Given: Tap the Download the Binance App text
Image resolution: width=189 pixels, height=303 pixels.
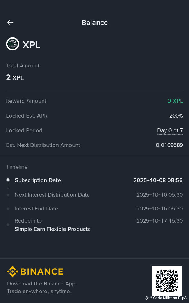Looking at the screenshot, I should point(42,284).
